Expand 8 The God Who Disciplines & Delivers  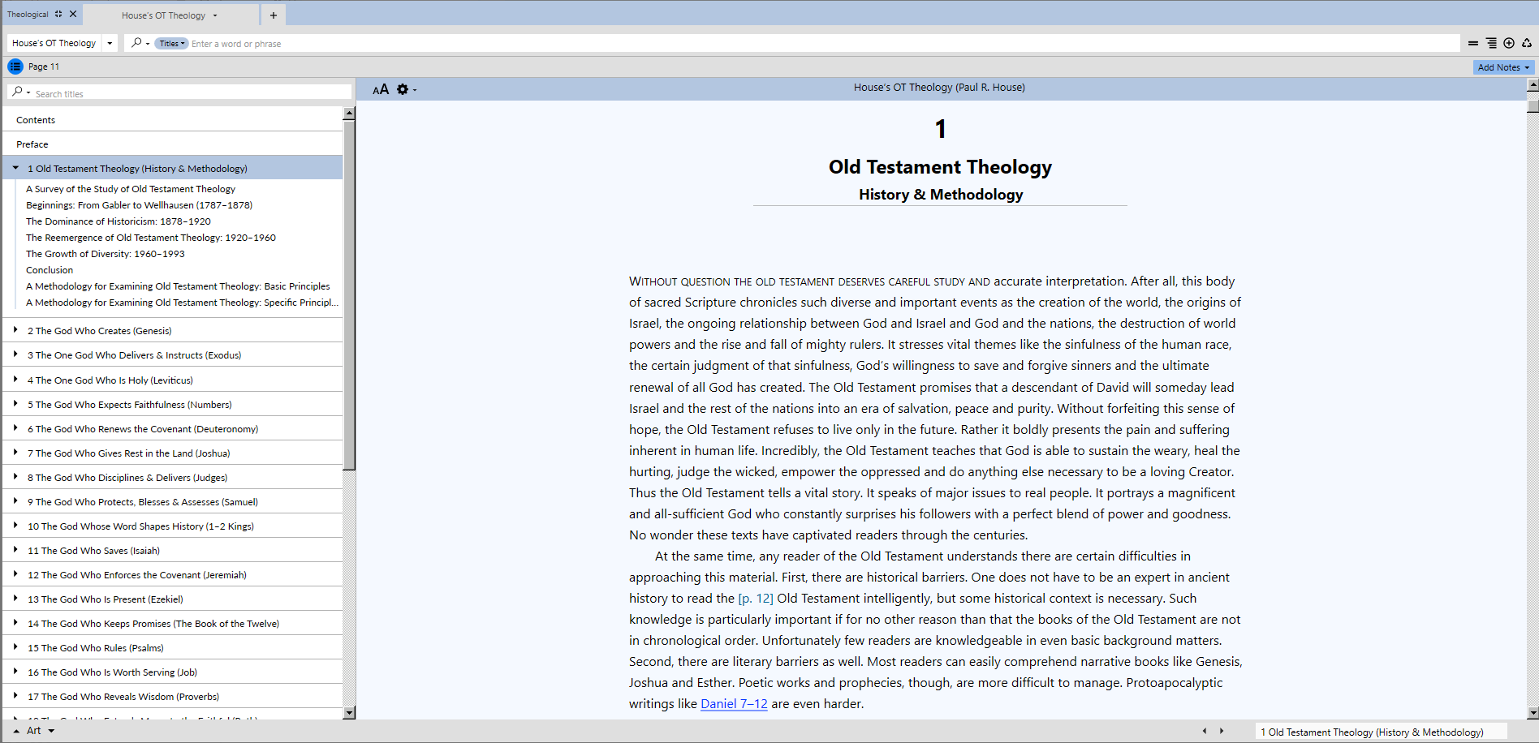(15, 476)
